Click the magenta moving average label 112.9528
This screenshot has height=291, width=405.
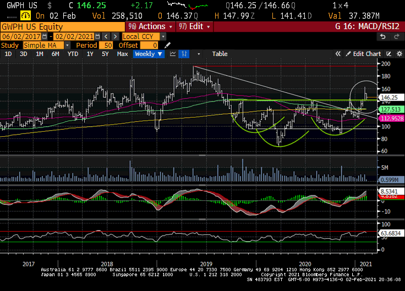point(391,118)
